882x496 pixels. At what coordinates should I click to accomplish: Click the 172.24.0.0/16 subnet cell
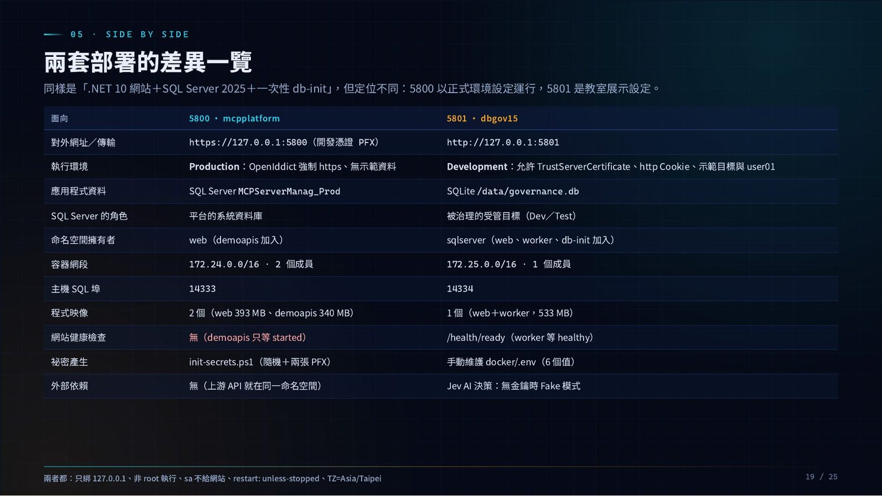point(251,265)
